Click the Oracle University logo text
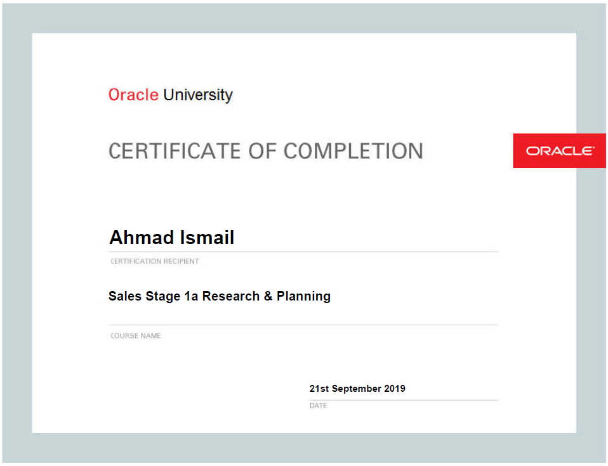Viewport: 608px width, 466px height. (x=170, y=95)
